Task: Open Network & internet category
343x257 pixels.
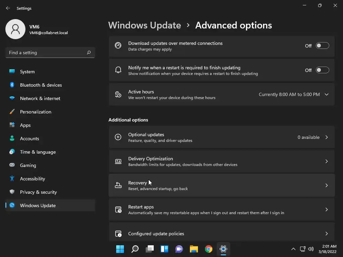Action: tap(50, 98)
